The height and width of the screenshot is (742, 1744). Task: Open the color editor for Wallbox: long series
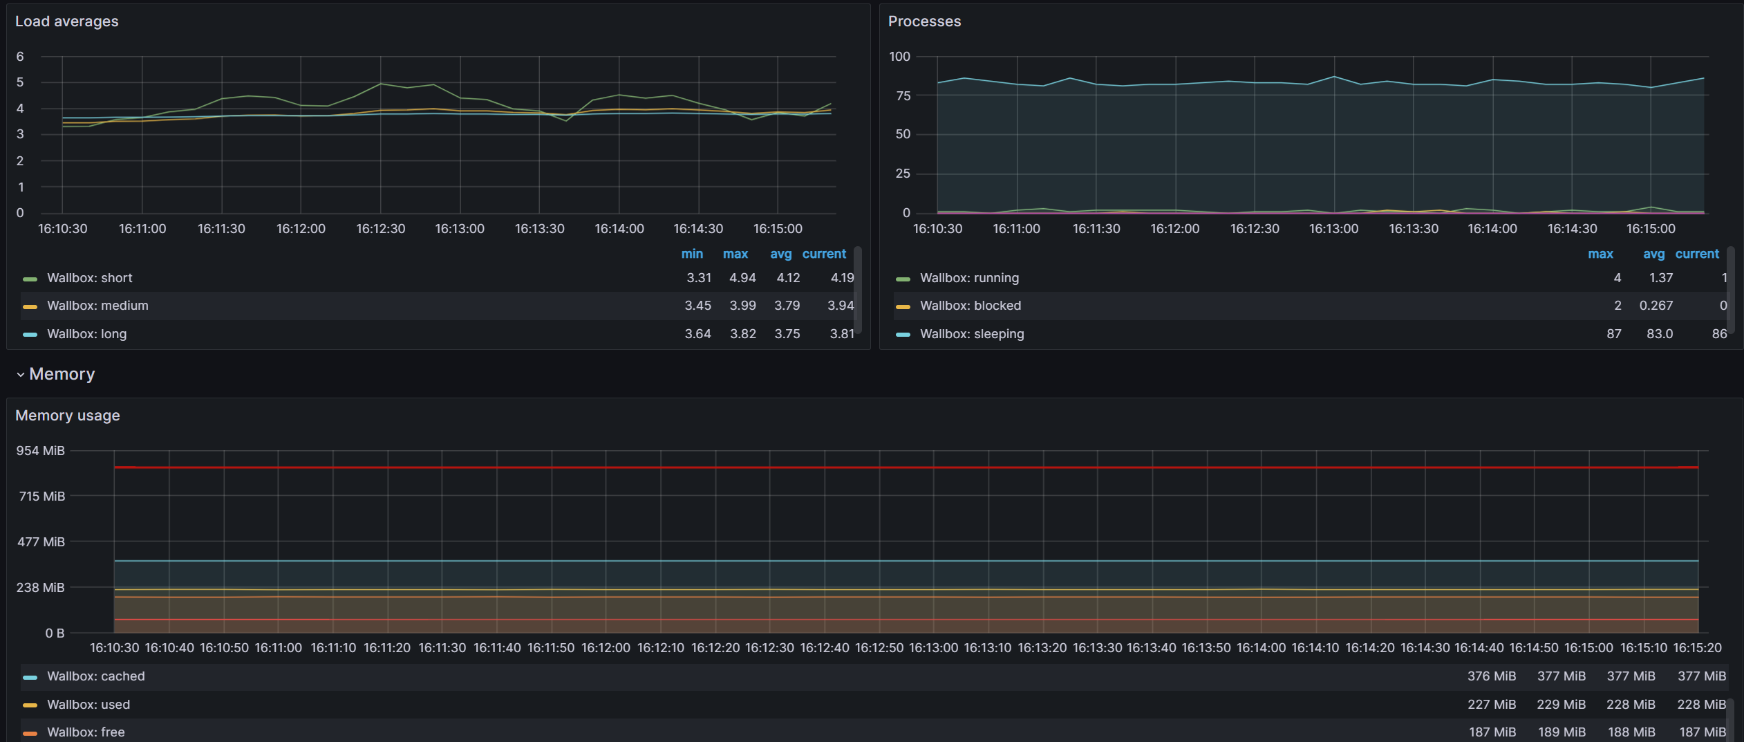click(30, 333)
